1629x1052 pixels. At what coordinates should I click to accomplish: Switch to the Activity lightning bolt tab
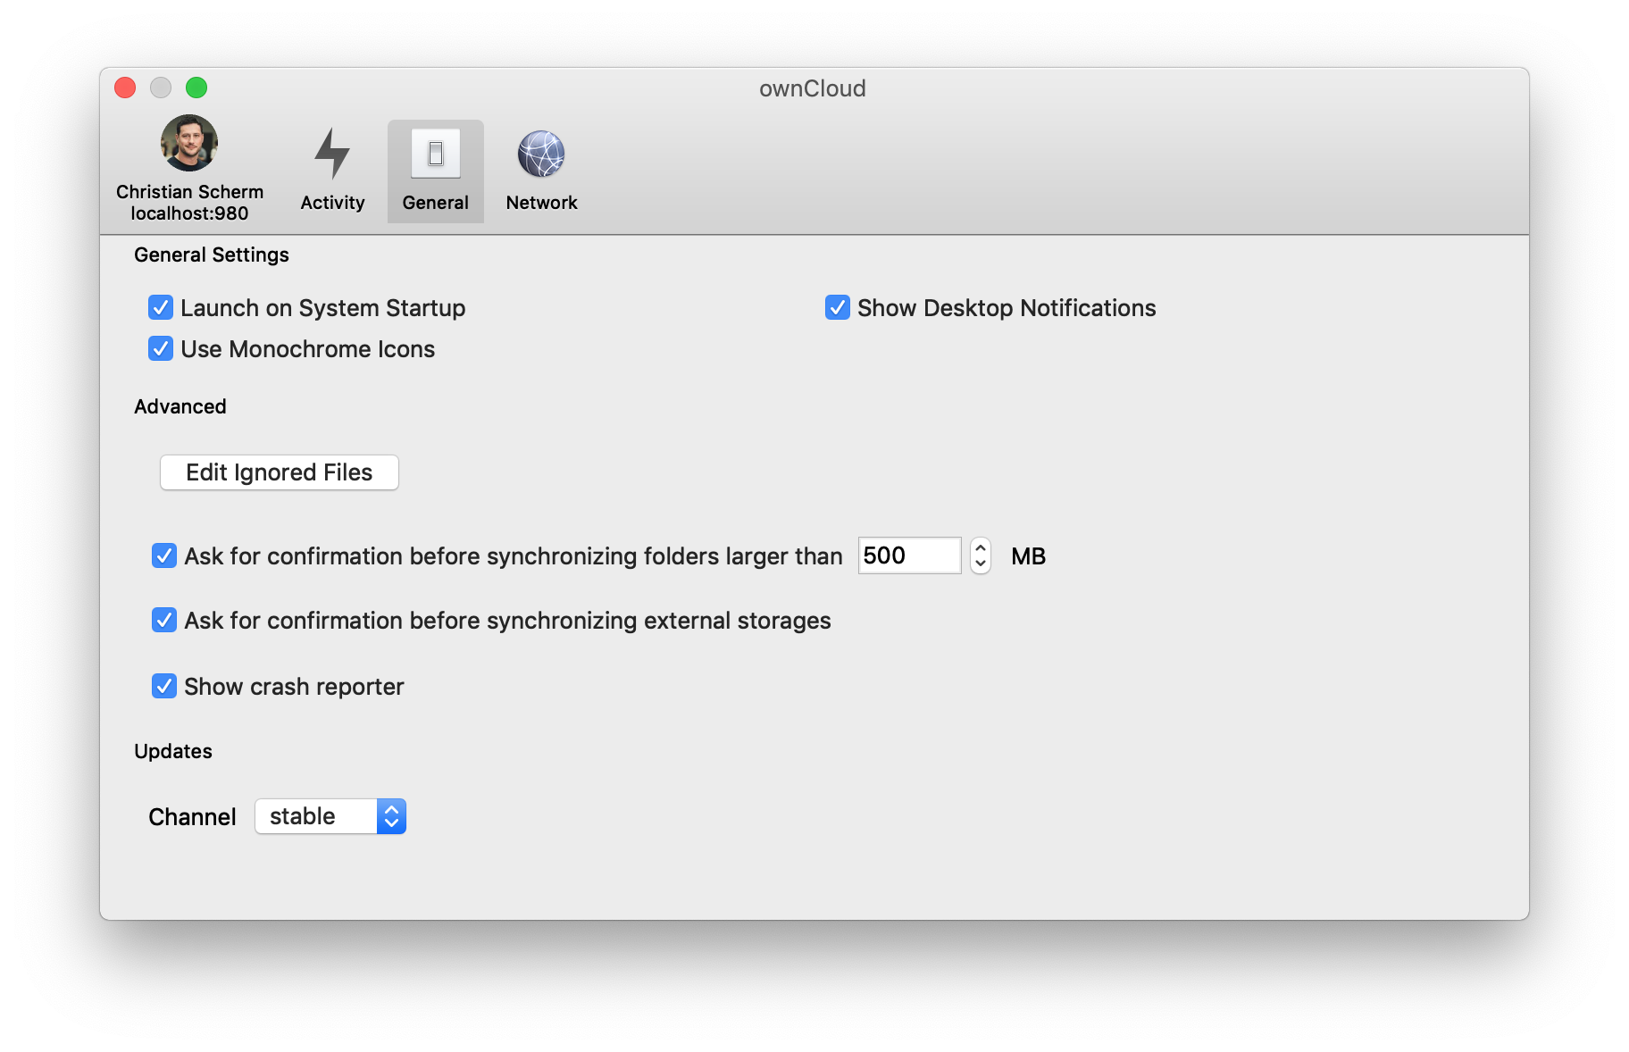pyautogui.click(x=332, y=169)
